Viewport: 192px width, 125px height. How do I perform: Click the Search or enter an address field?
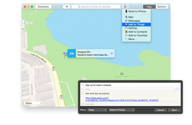[x=96, y=7]
